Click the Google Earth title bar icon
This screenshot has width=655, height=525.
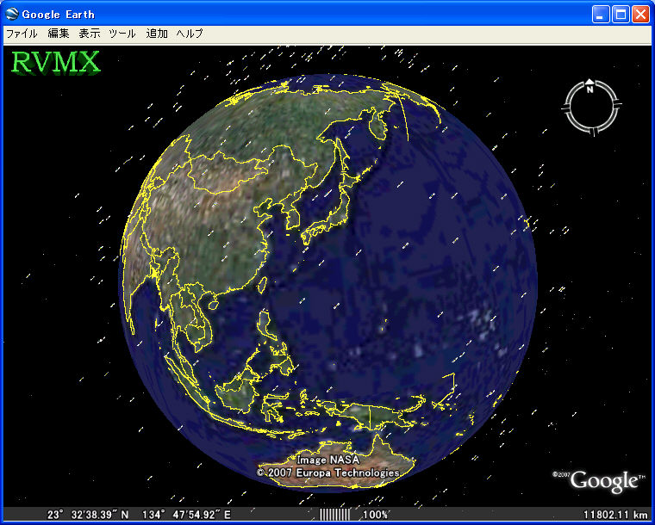(11, 14)
